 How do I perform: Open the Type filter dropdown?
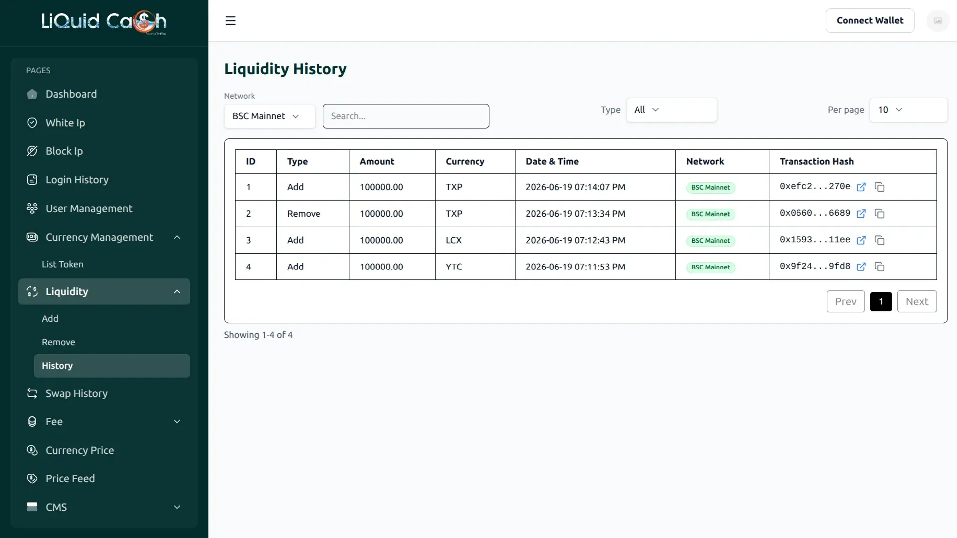(x=671, y=110)
